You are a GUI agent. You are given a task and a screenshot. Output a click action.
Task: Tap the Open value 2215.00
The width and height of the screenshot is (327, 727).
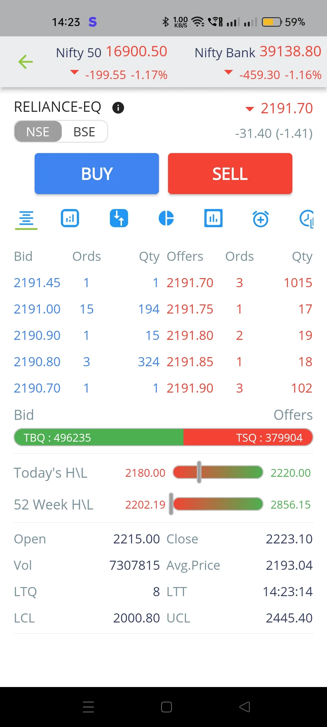click(136, 539)
